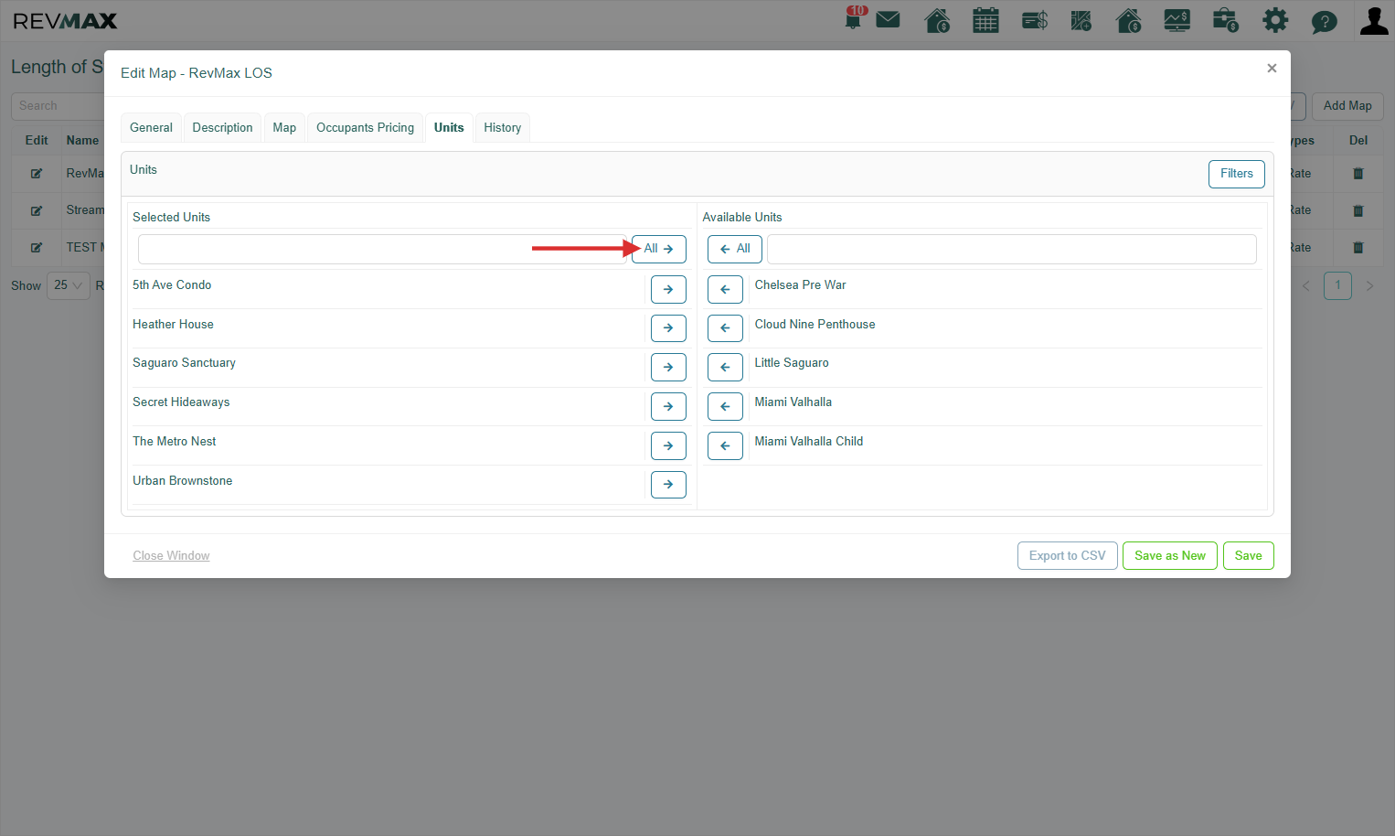The image size is (1395, 836).
Task: Click the left arrow for Cloud Nine Penthouse
Action: [x=725, y=328]
